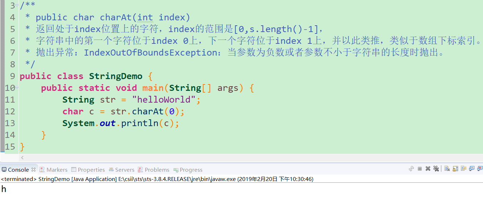Click the class name StringDemo in editor
The width and height of the screenshot is (483, 197).
pyautogui.click(x=116, y=76)
